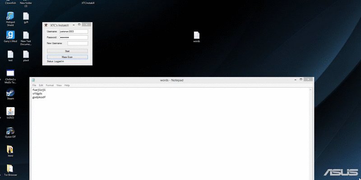Open the File menu in Notepad
The width and height of the screenshot is (361, 180).
[x=34, y=85]
